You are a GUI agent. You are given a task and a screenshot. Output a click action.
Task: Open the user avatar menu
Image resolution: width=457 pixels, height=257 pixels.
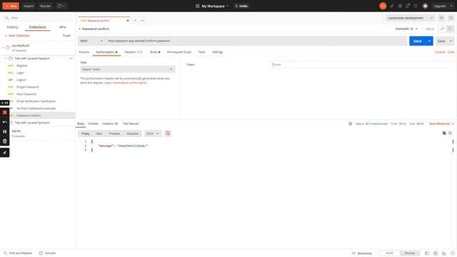[x=426, y=6]
